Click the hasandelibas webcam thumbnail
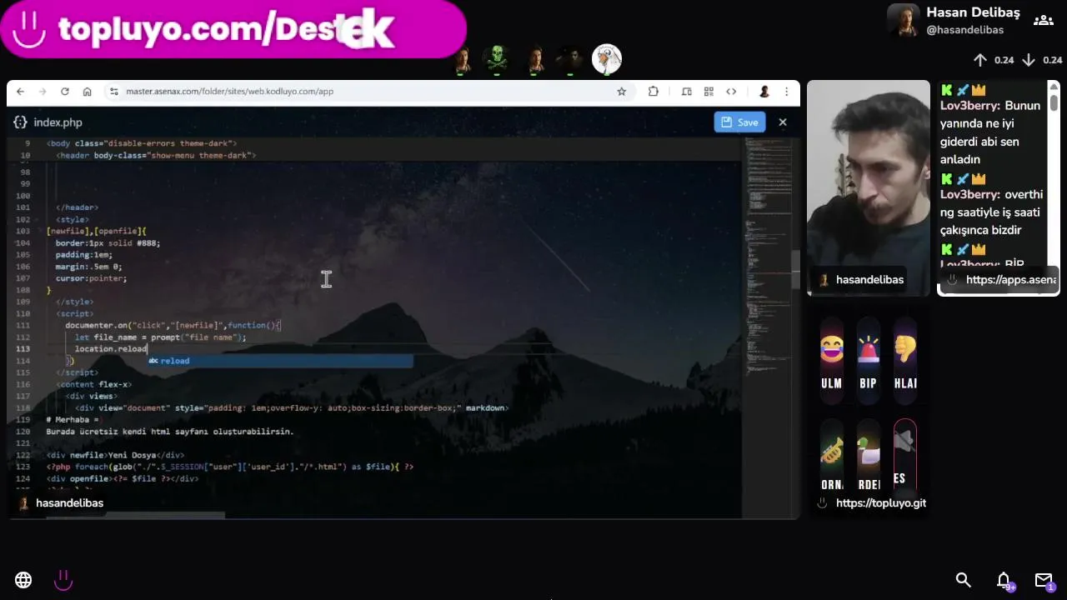Screen dimensions: 1067x600 (x=868, y=188)
